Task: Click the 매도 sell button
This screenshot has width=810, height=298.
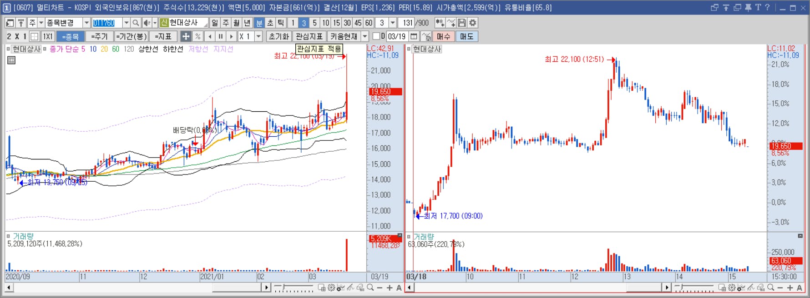Action: (466, 36)
